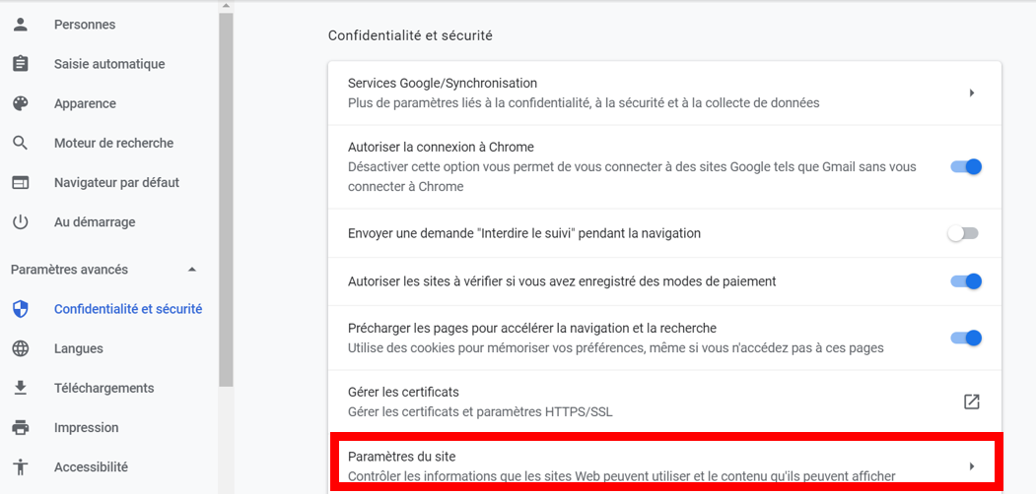Go to the Accessibilité settings section
The width and height of the screenshot is (1036, 494).
[91, 466]
